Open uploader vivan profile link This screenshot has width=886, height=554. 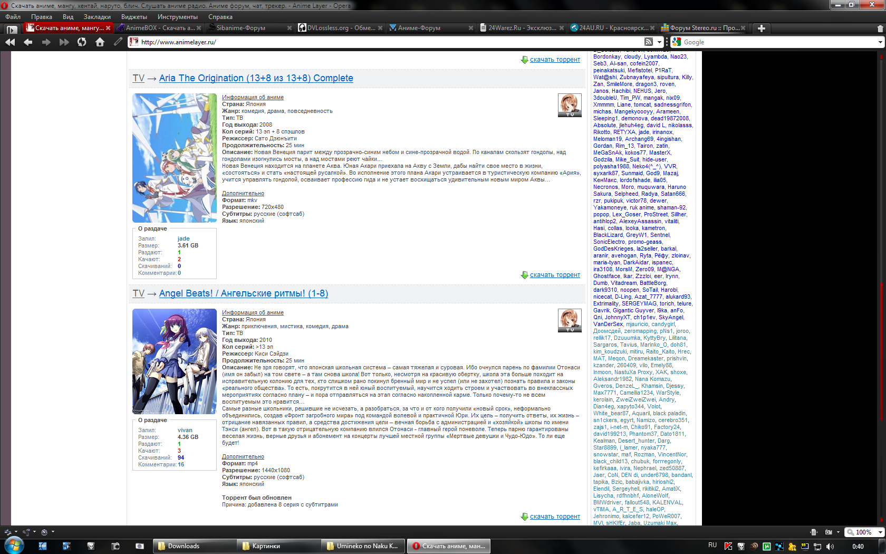185,431
